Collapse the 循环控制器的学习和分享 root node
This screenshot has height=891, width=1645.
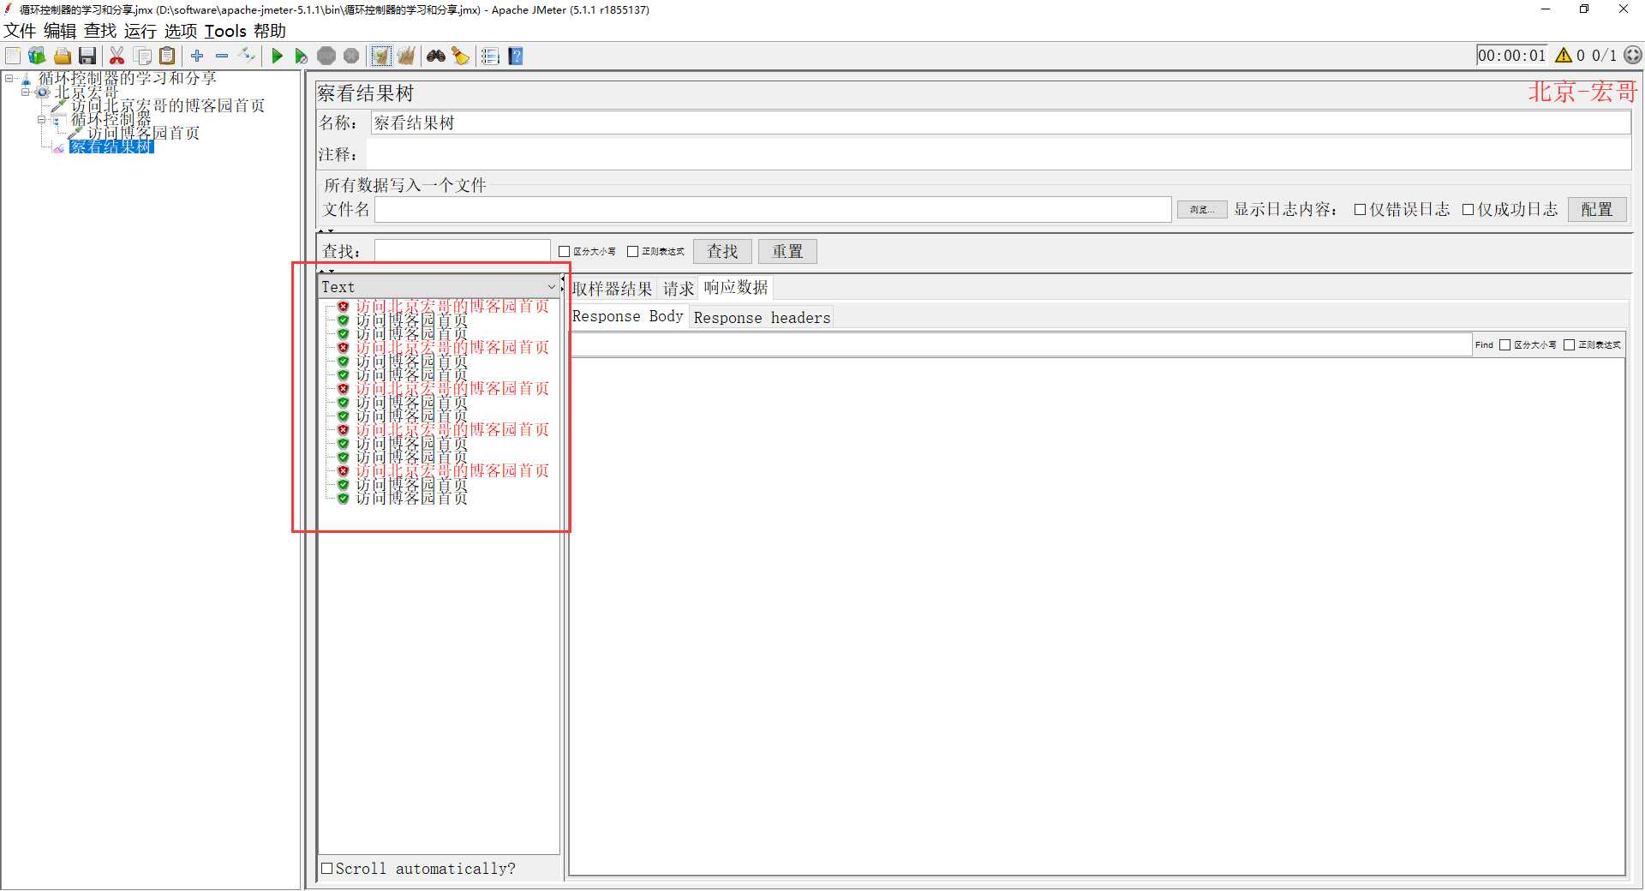click(x=9, y=79)
